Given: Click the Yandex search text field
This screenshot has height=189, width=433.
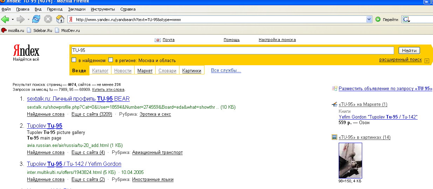Looking at the screenshot, I should coord(232,50).
